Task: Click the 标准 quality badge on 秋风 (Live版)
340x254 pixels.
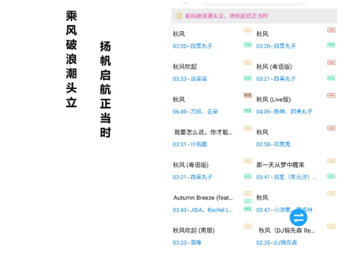Action: click(248, 96)
